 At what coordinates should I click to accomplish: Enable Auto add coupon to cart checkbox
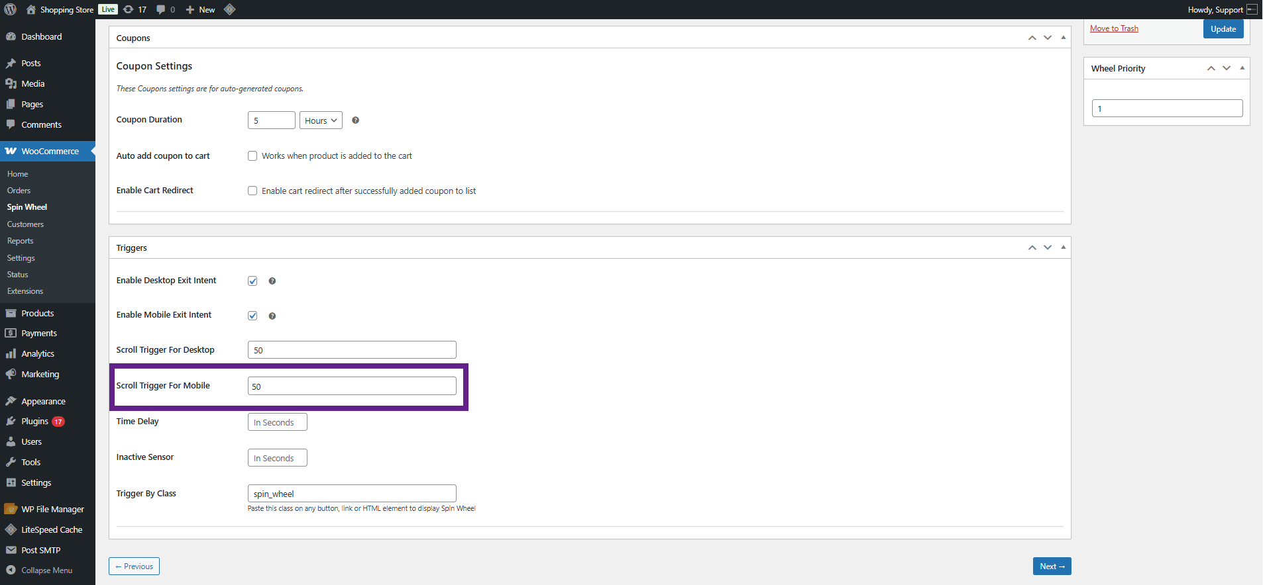tap(252, 156)
